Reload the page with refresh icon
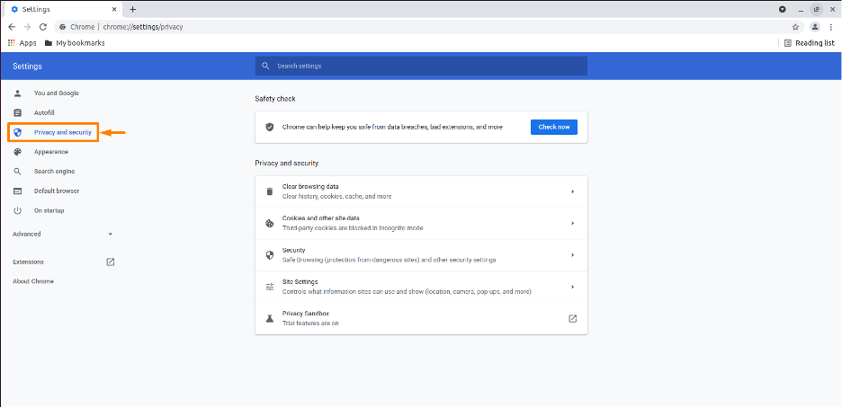This screenshot has height=408, width=842. coord(43,27)
